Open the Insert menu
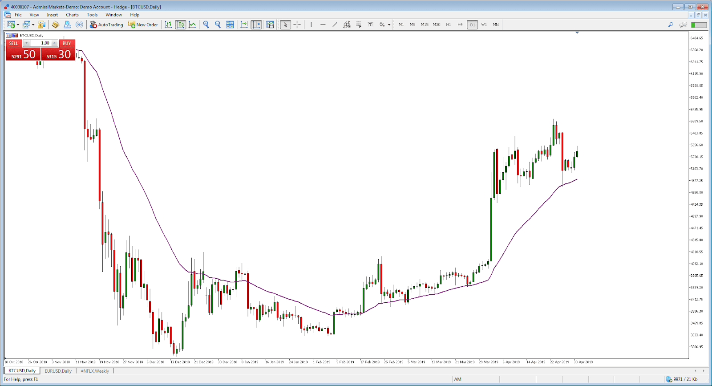The width and height of the screenshot is (712, 386). (x=53, y=15)
